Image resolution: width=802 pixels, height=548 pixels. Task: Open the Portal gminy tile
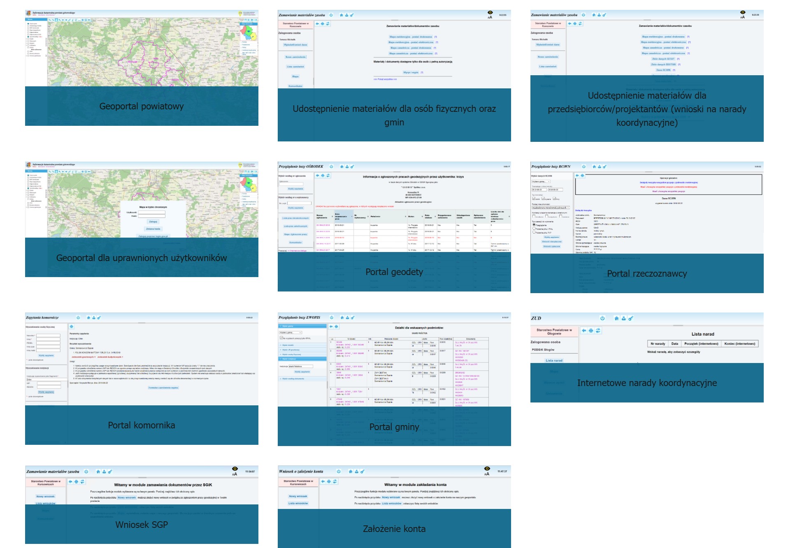(x=394, y=427)
